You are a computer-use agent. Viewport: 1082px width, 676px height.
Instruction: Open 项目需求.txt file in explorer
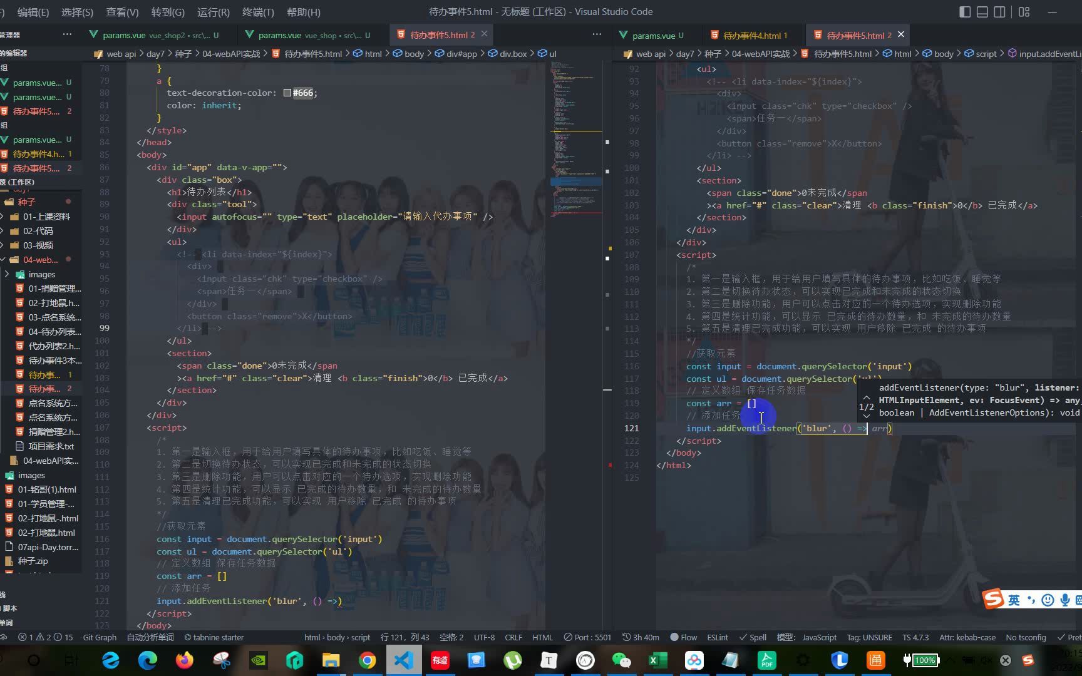click(51, 446)
